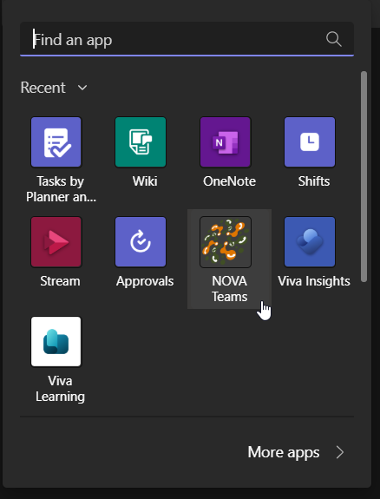Click the Viva Learning label text
The height and width of the screenshot is (499, 380).
point(60,389)
